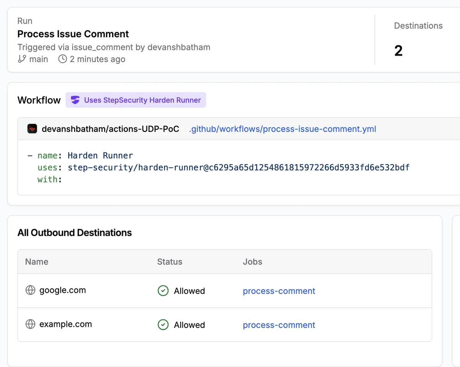
Task: Click the devanshbatham/actions-UDP-PoC repository name
Action: coord(110,129)
